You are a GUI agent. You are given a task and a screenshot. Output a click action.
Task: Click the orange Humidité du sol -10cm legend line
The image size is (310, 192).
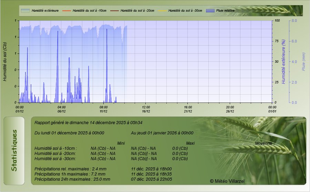point(66,11)
